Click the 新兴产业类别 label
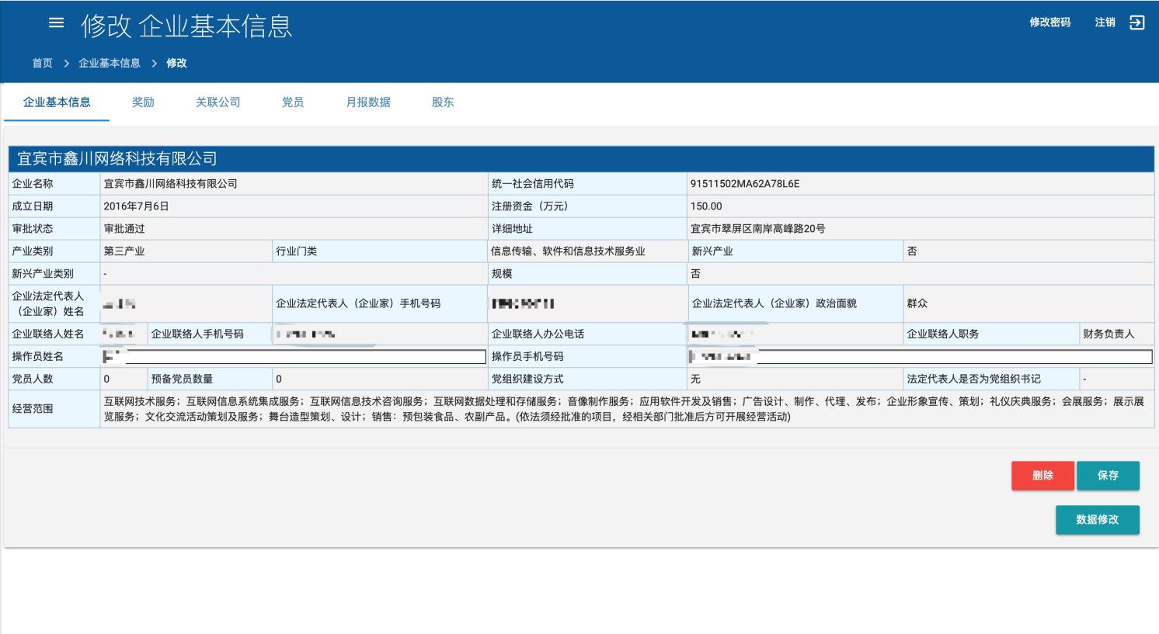This screenshot has height=634, width=1159. pos(43,274)
